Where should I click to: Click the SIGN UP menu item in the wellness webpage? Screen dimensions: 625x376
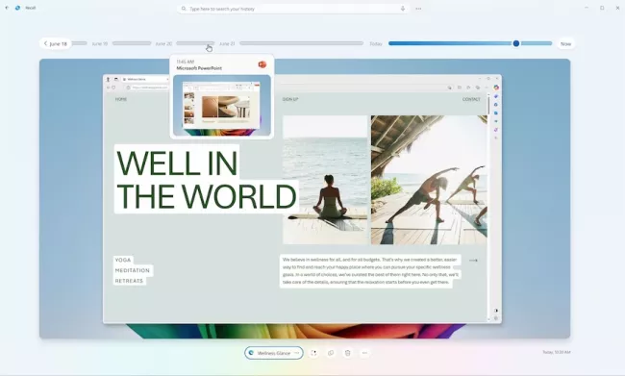tap(290, 99)
